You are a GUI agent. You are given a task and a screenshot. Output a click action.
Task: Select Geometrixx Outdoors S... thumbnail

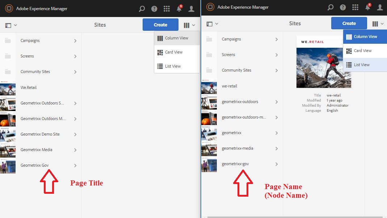tap(8, 103)
